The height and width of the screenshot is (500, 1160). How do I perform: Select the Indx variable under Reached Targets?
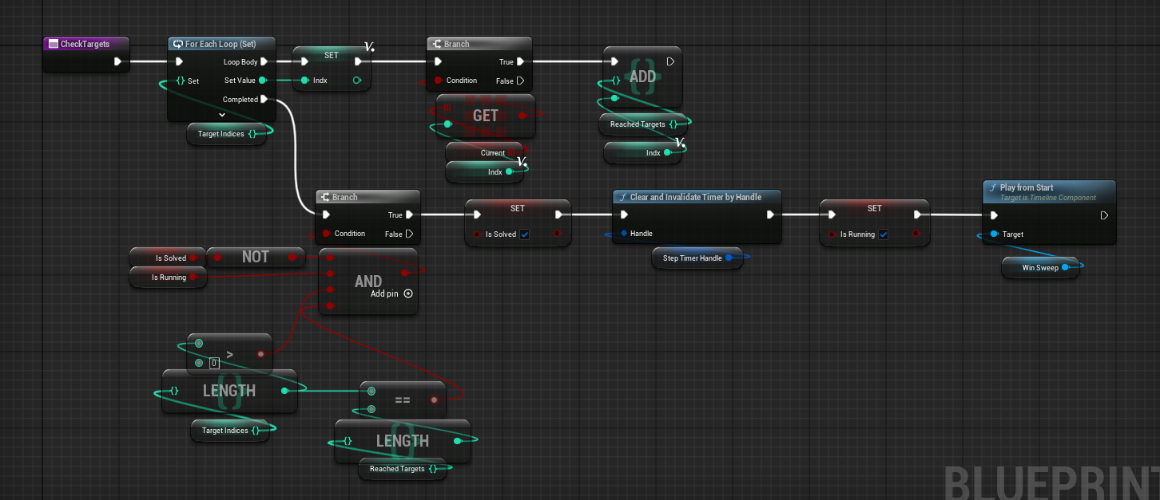pos(643,153)
